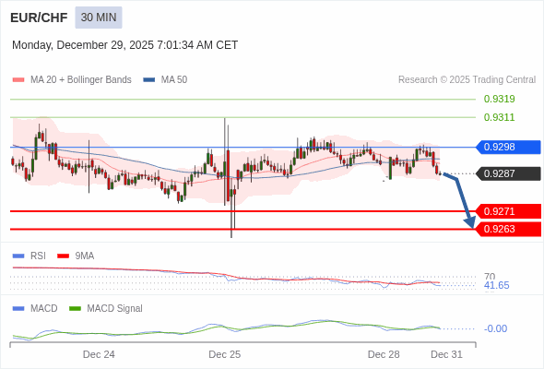
Task: Click the 30 MIN timeframe badge
Action: coord(99,18)
